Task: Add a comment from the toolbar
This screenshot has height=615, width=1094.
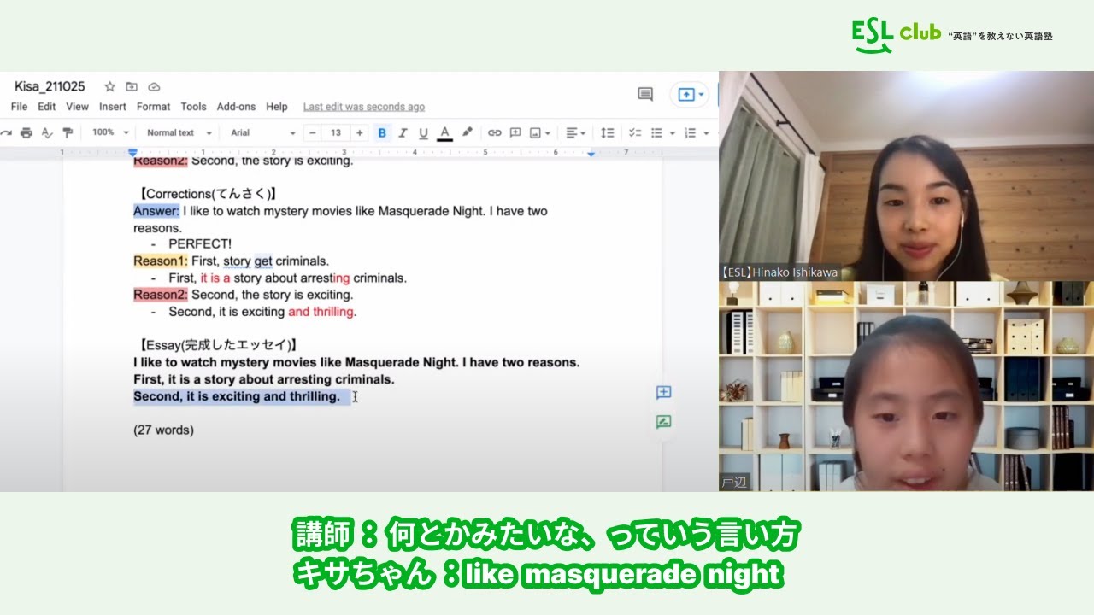Action: click(515, 132)
